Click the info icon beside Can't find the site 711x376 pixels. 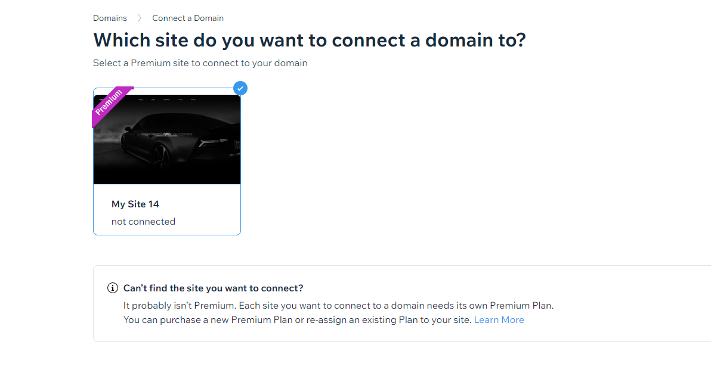pyautogui.click(x=113, y=288)
